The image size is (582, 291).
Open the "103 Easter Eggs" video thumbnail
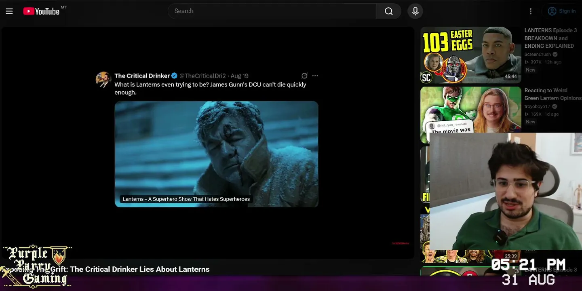coord(471,55)
